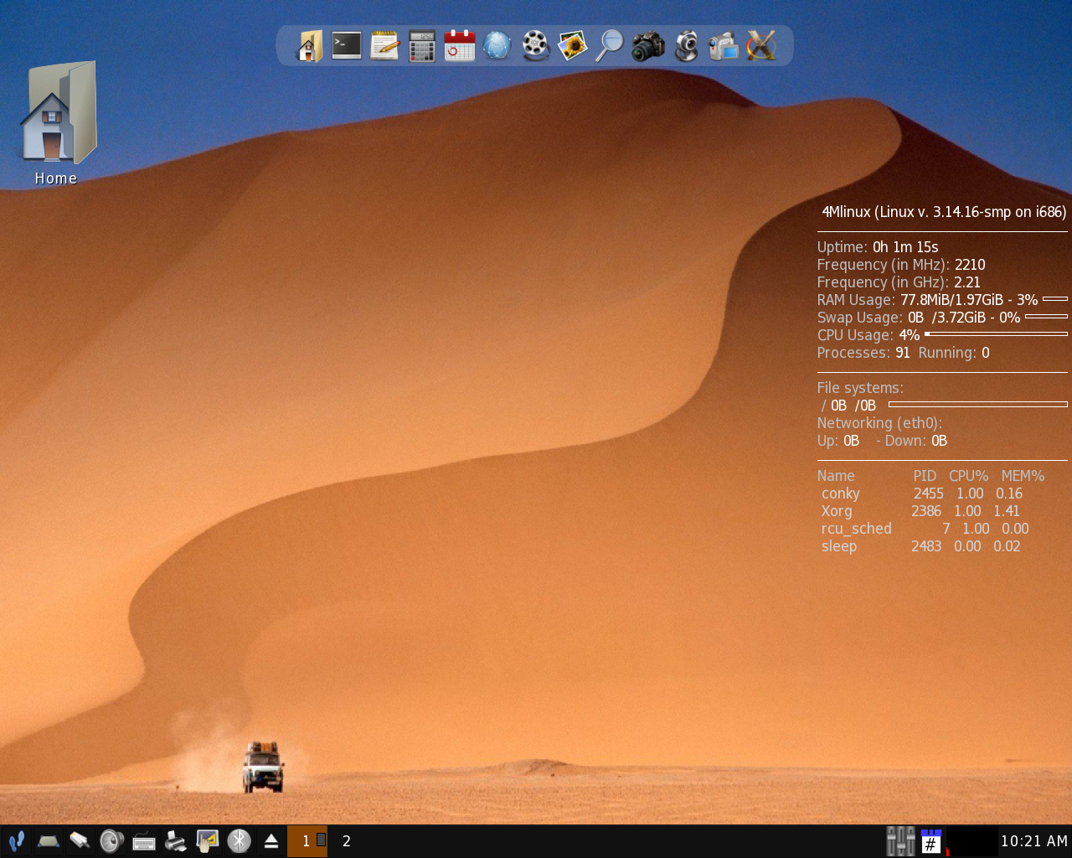1072x858 pixels.
Task: Open the red calendar app in the dock
Action: point(460,45)
